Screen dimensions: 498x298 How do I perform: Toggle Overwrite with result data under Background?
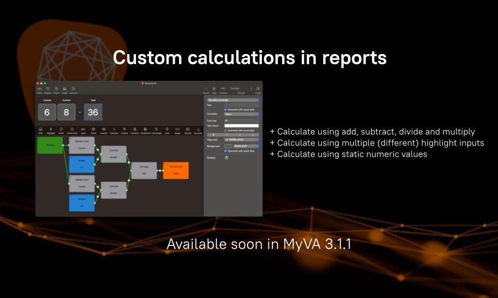pos(225,151)
